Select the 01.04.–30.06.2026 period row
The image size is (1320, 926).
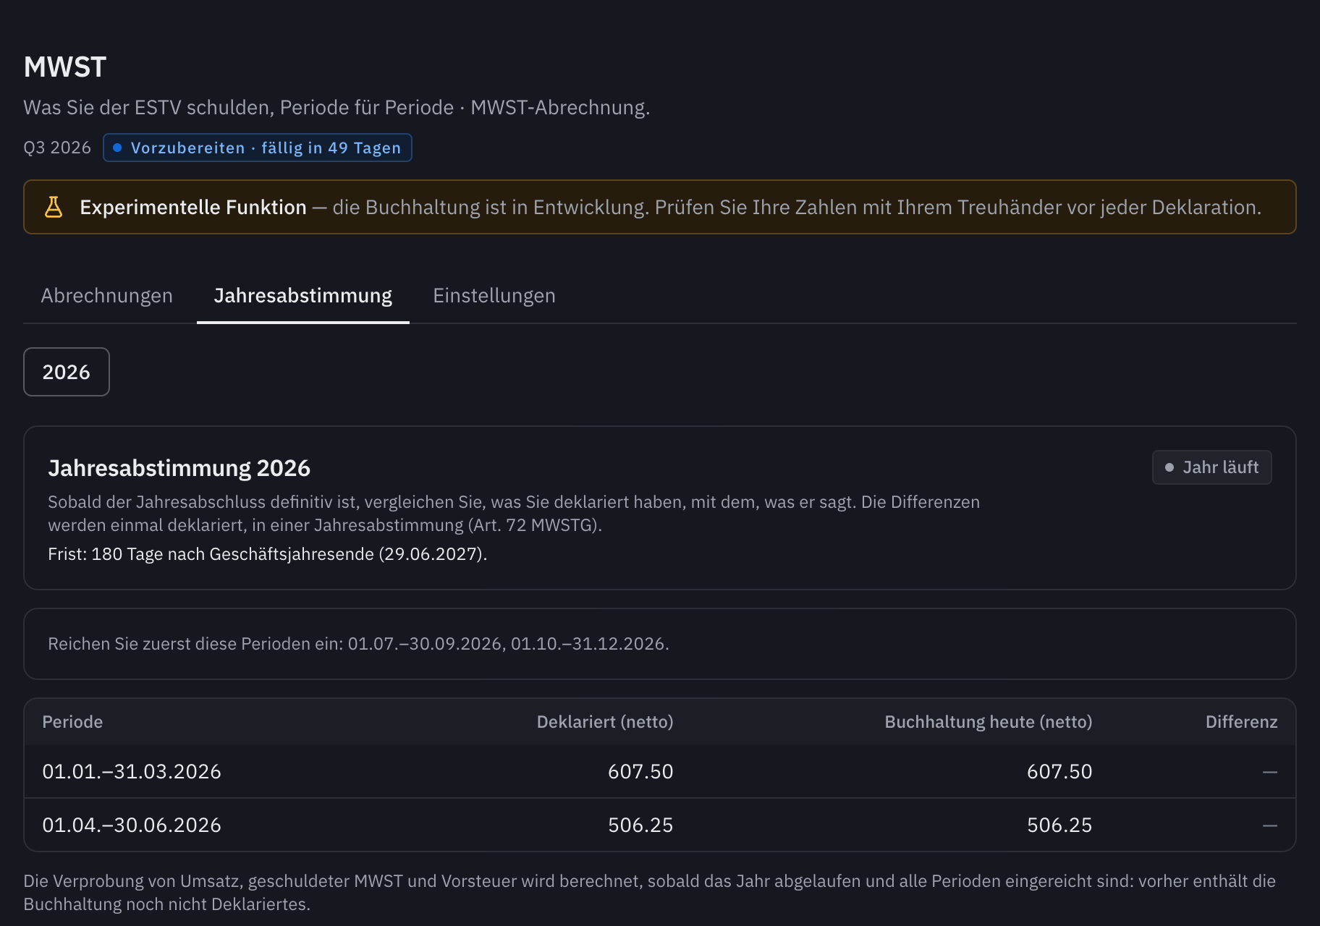[x=660, y=825]
